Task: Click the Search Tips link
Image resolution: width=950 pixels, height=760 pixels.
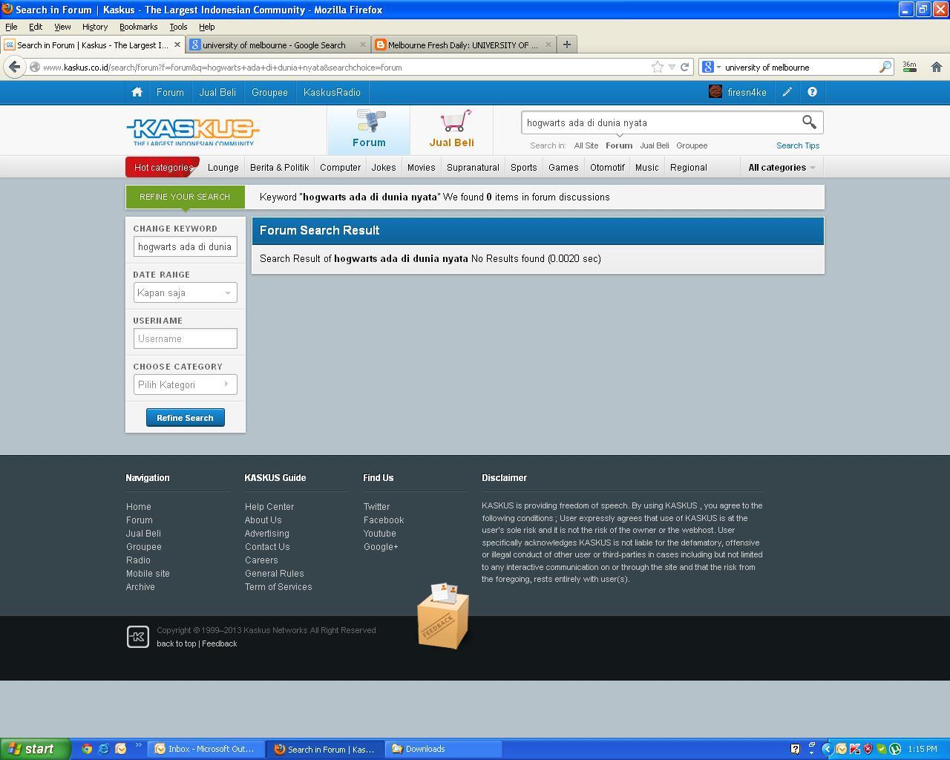Action: tap(798, 145)
